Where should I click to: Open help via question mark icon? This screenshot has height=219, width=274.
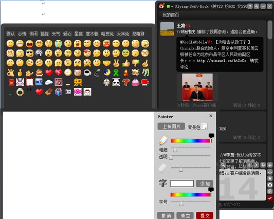pyautogui.click(x=250, y=6)
